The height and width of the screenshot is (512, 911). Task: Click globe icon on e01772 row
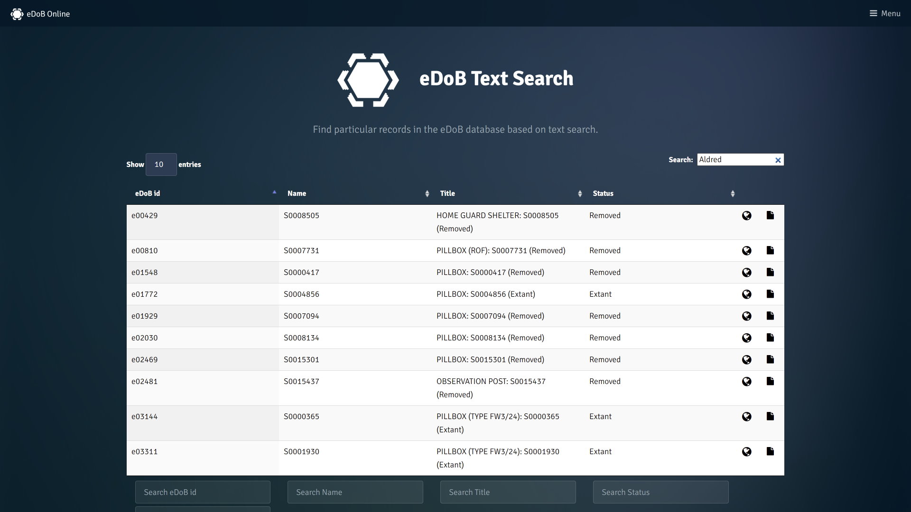click(746, 294)
